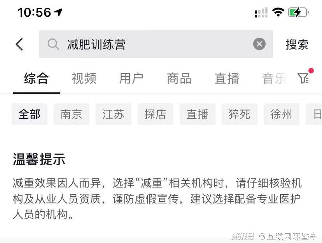Select the 音乐 tab
Viewport: 322px width, 243px height.
coord(274,78)
